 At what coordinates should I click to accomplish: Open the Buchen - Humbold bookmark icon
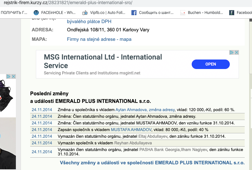point(183,13)
